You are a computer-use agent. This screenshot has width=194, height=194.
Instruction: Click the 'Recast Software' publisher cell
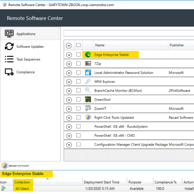click(x=181, y=118)
